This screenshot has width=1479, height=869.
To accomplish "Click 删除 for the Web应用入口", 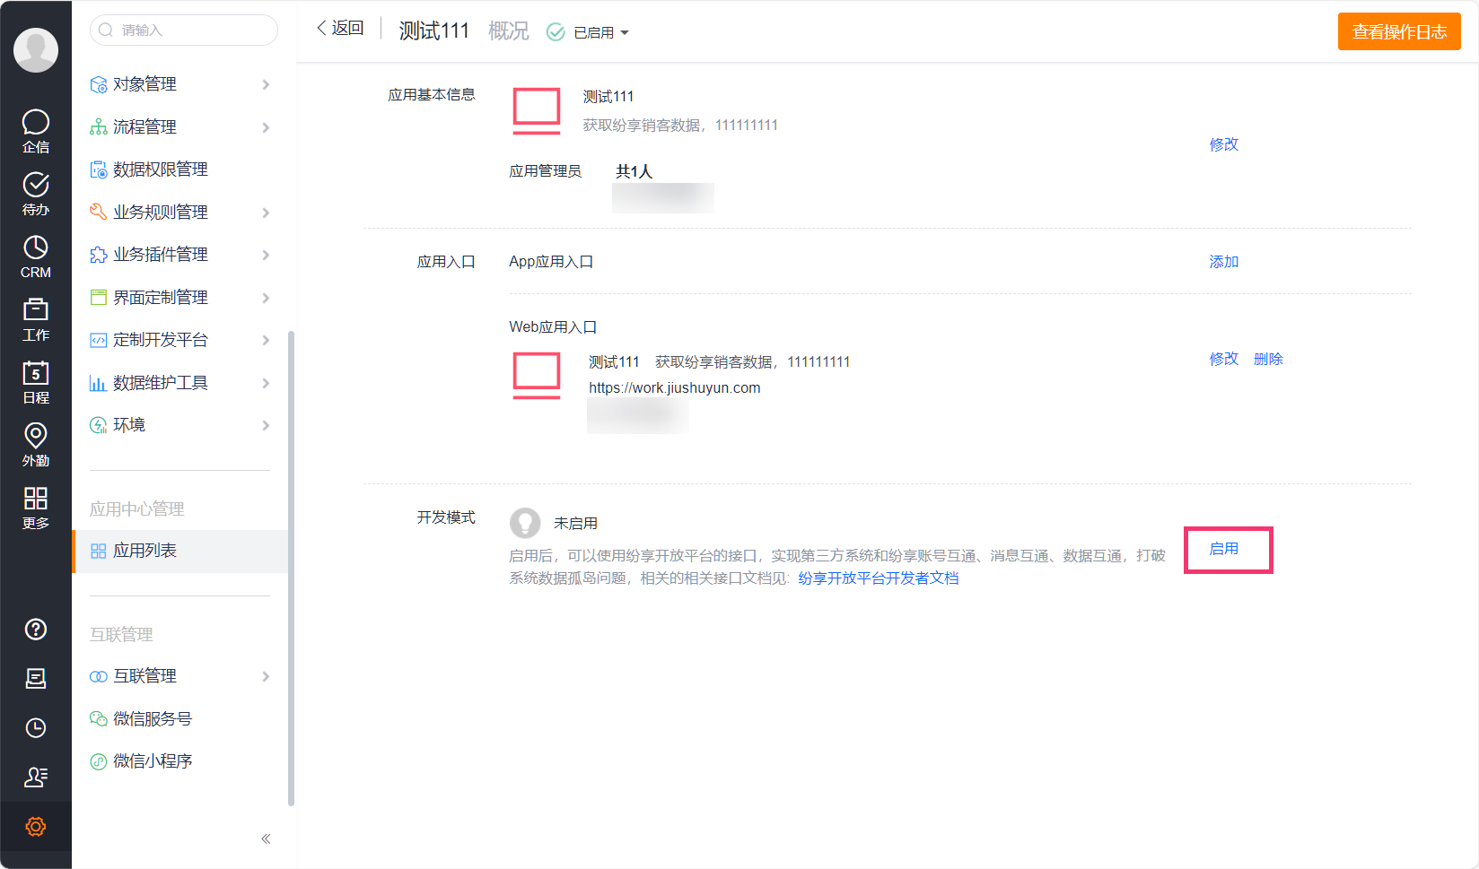I will [1267, 359].
